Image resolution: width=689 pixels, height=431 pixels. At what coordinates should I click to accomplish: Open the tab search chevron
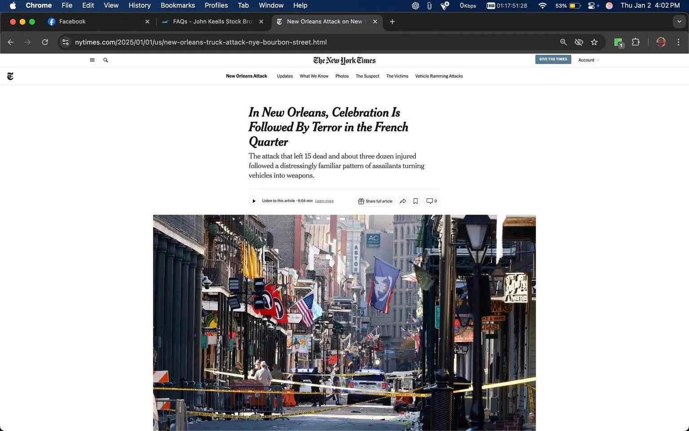coord(680,21)
